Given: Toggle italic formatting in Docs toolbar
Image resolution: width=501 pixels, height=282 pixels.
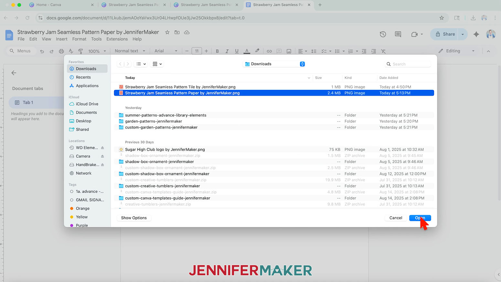Looking at the screenshot, I should click(x=227, y=51).
